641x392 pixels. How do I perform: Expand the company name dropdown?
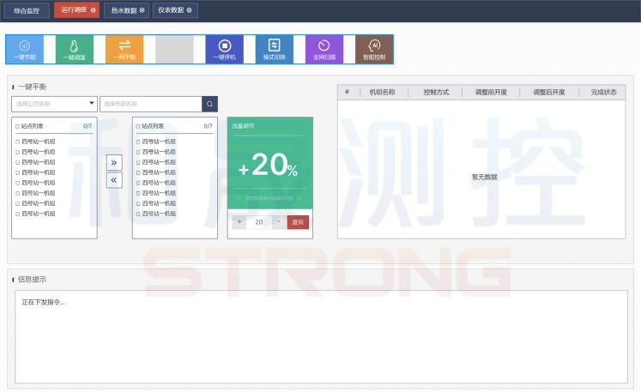pyautogui.click(x=54, y=104)
